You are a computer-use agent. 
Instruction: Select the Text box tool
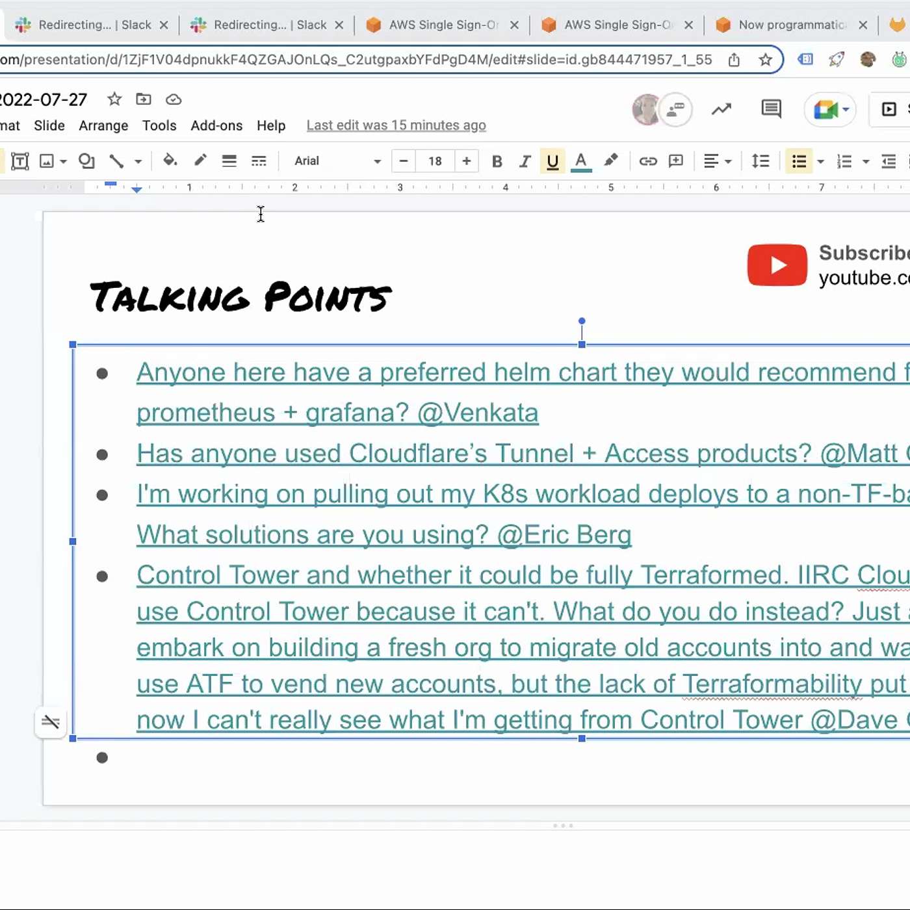point(20,161)
